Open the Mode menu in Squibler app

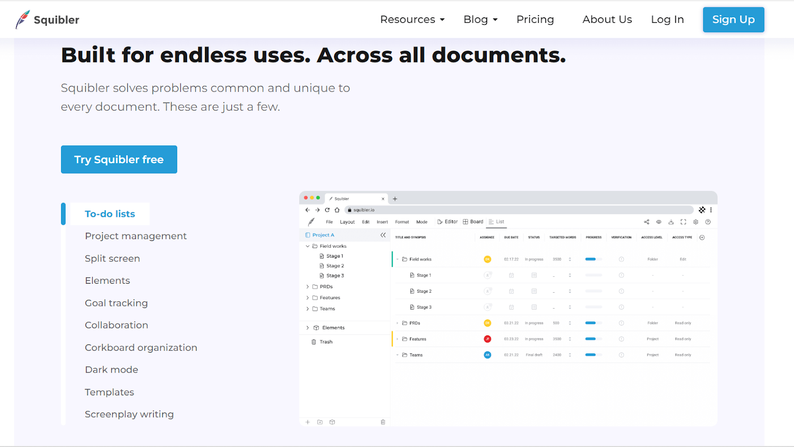click(422, 222)
